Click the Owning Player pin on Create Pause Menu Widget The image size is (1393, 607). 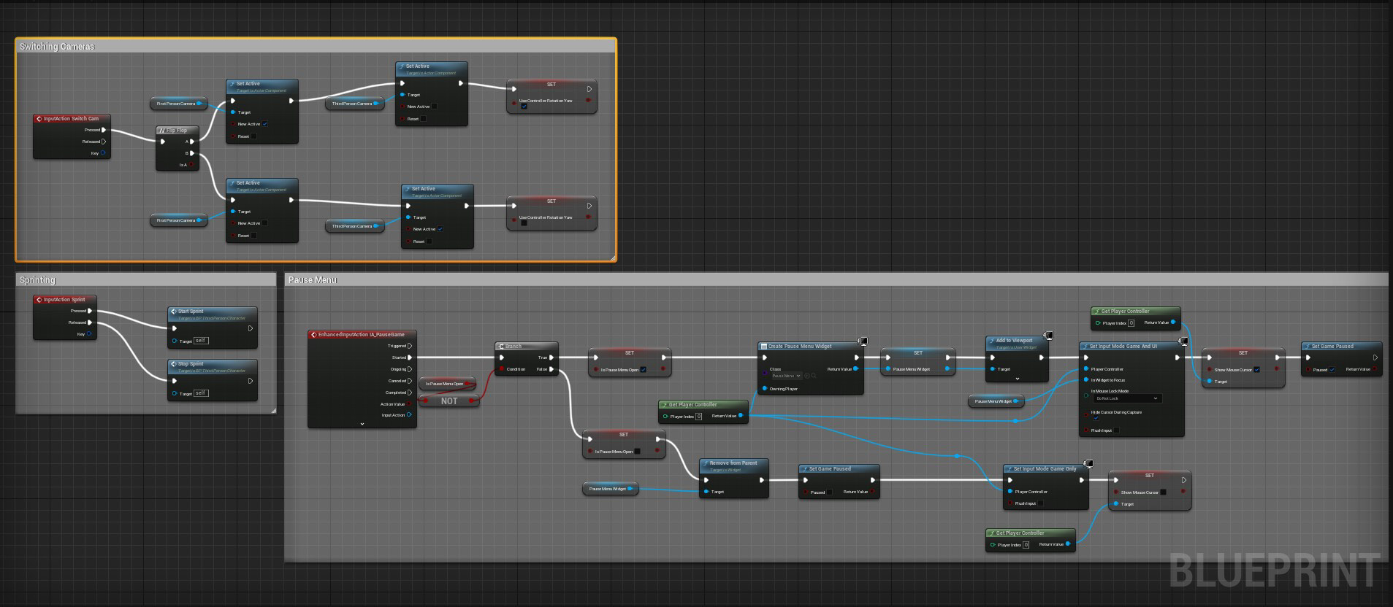(765, 389)
